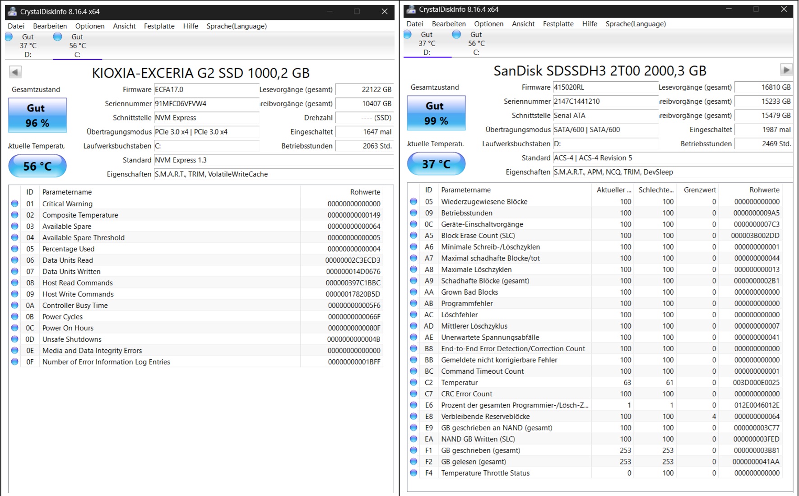Click status orb for Available Spare row

click(x=15, y=226)
